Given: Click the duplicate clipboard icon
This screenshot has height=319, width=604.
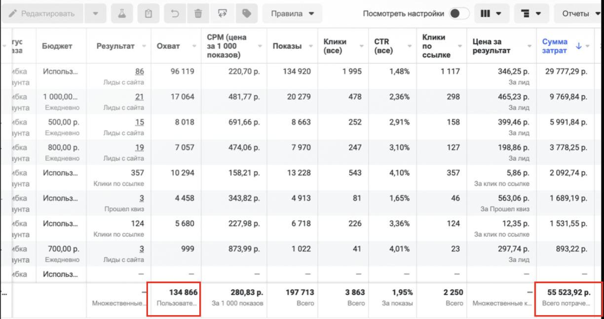Looking at the screenshot, I should [148, 14].
